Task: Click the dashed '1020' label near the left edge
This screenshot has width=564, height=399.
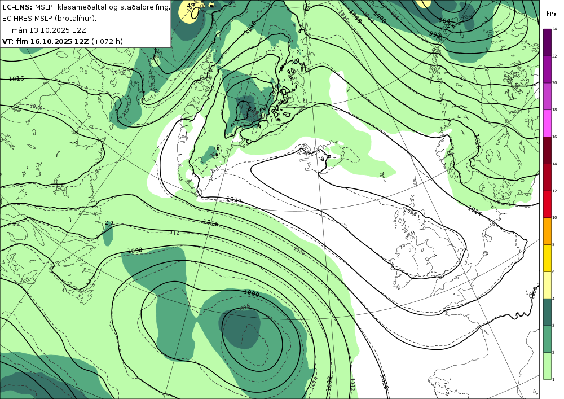Action: click(36, 107)
